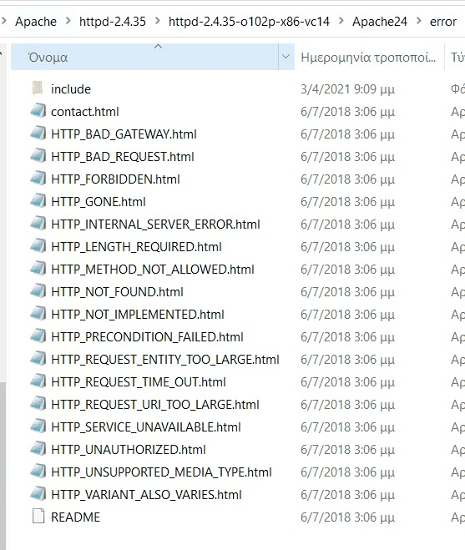Select HTTP_VARIANT_ALSO_VARIES.html file name
Image resolution: width=465 pixels, height=550 pixels.
coord(146,495)
